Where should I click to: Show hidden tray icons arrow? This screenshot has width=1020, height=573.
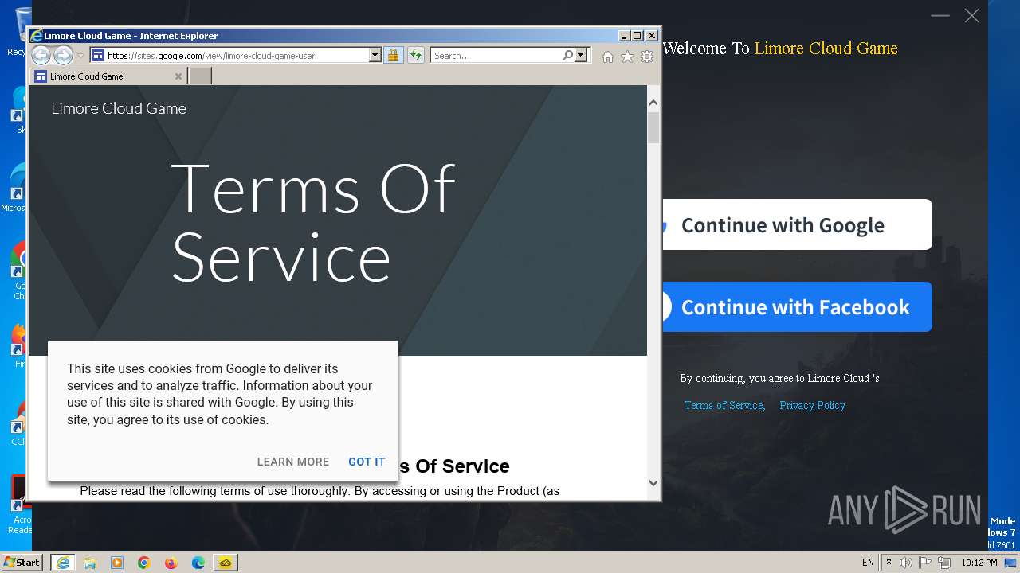tap(889, 562)
